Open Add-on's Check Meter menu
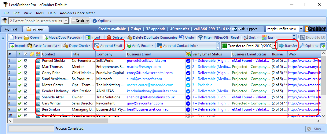Viewport: 327px width, 134px height. (x=77, y=13)
